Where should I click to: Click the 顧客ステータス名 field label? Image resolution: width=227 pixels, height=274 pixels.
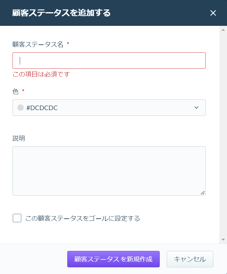tap(38, 44)
